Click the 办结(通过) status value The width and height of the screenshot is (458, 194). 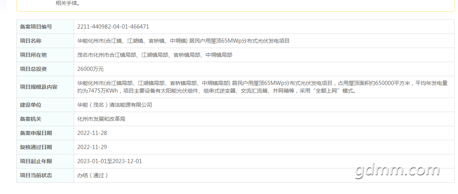tap(93, 175)
